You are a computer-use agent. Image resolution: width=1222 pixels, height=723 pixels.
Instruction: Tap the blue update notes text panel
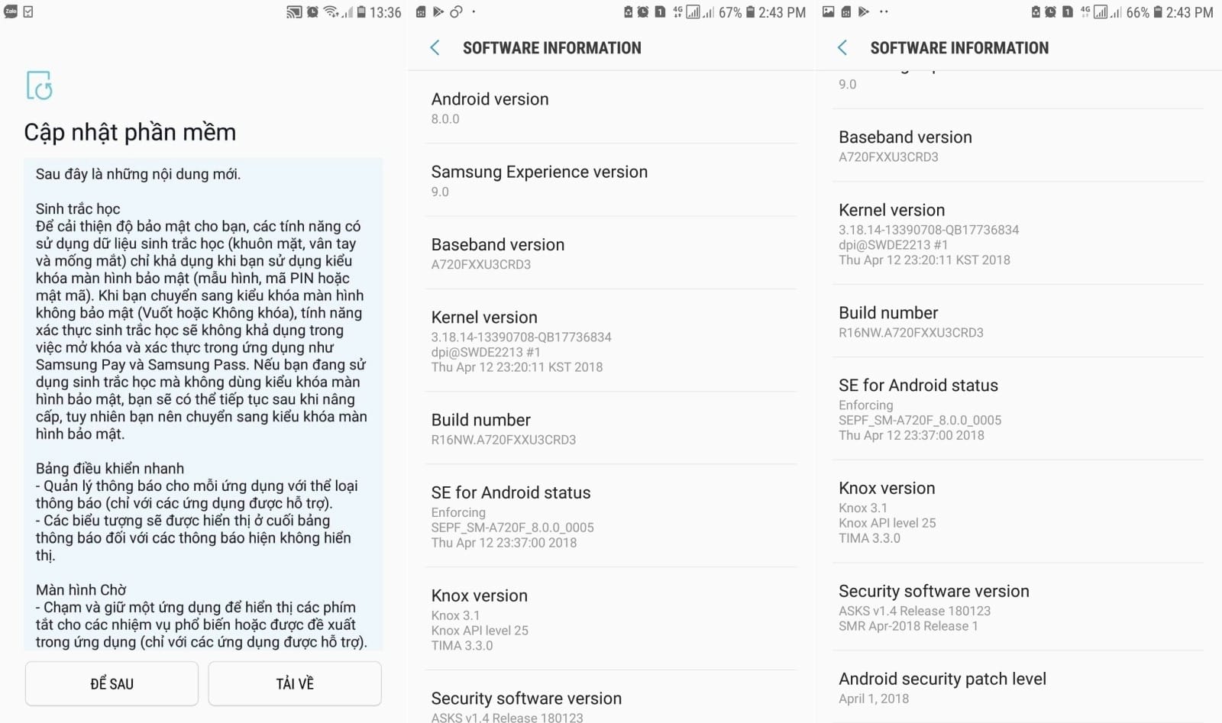(203, 404)
